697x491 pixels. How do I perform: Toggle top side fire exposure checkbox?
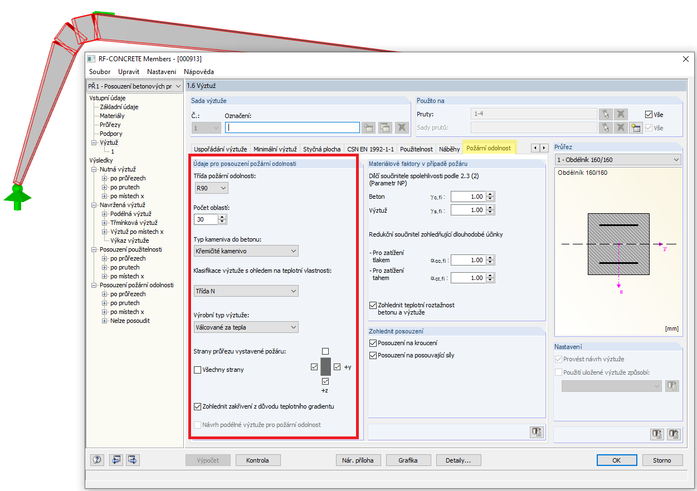[325, 351]
